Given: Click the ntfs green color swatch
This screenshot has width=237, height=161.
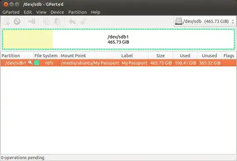Looking at the screenshot, I should [36, 63].
